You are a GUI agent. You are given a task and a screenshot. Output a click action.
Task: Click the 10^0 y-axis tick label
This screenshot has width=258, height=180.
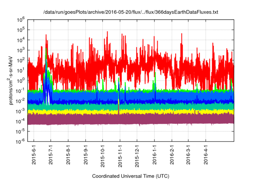coord(21,81)
